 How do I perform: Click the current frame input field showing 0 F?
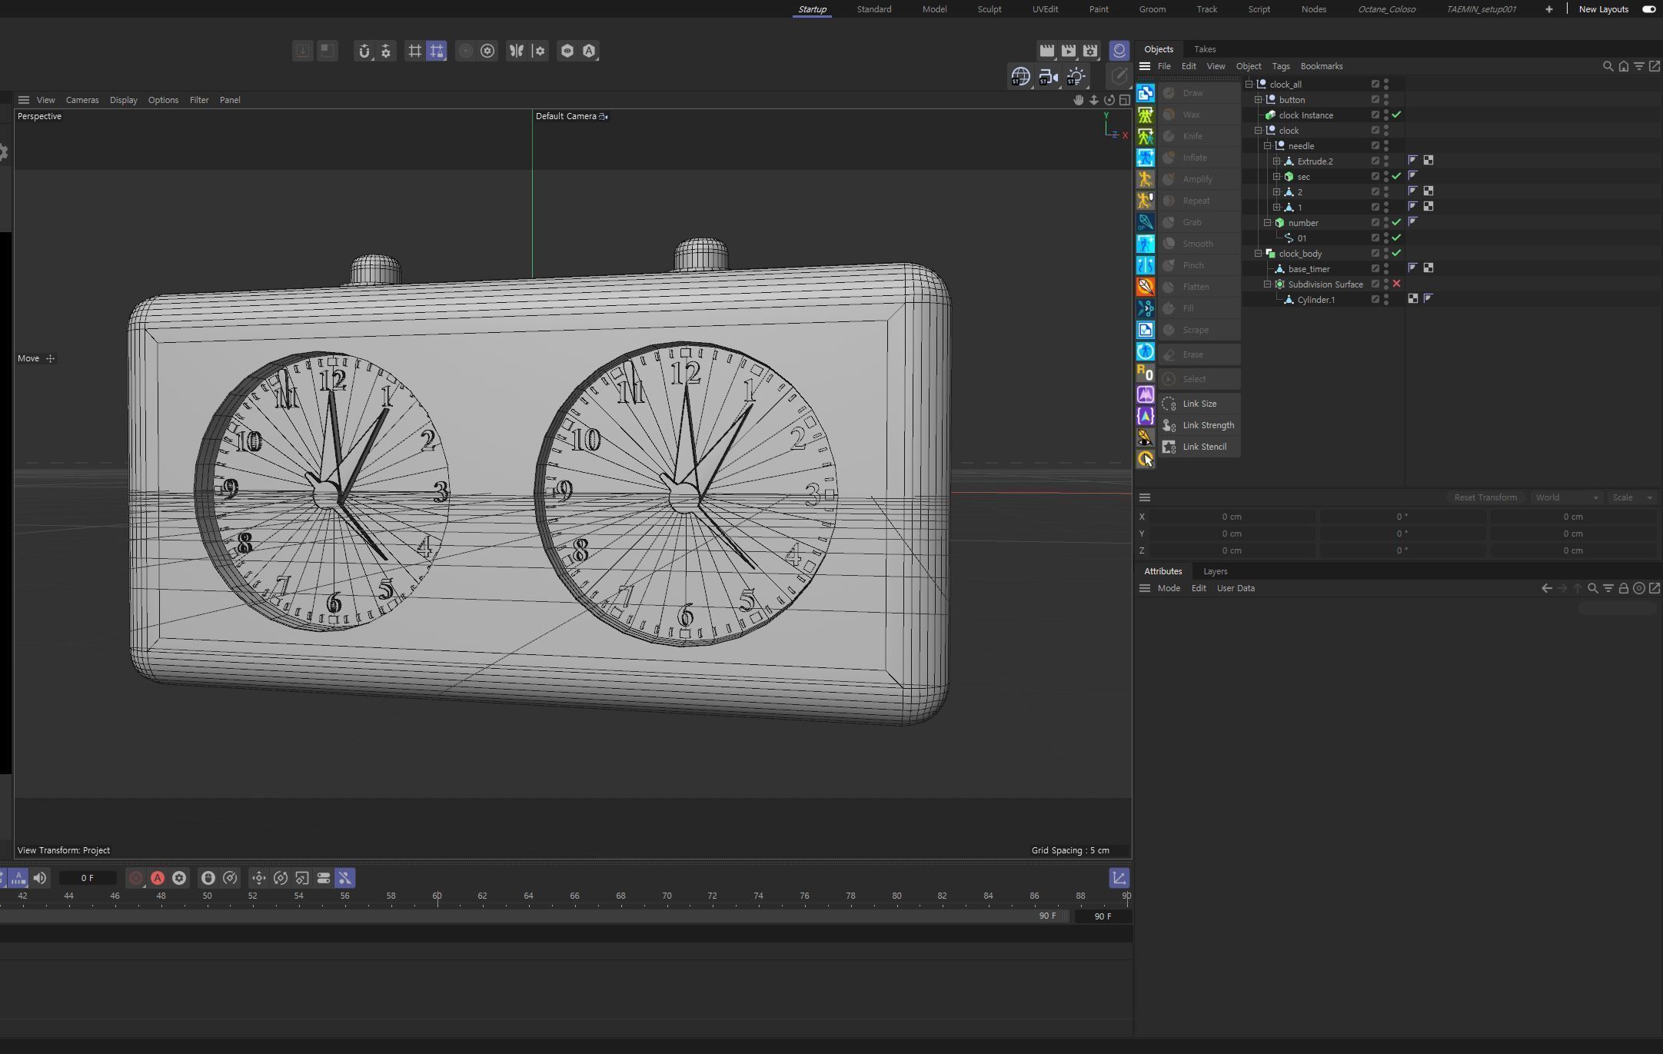pos(88,878)
